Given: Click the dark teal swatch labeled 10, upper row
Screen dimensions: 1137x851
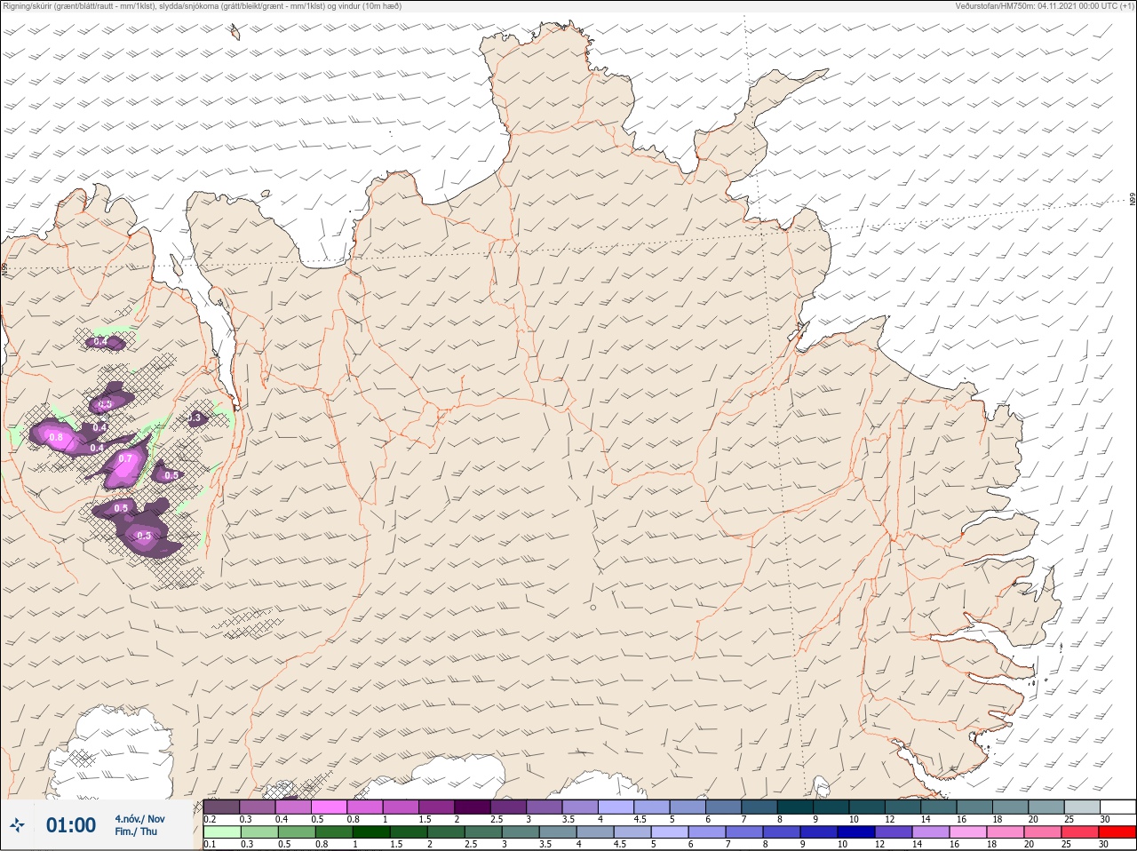Looking at the screenshot, I should 867,807.
